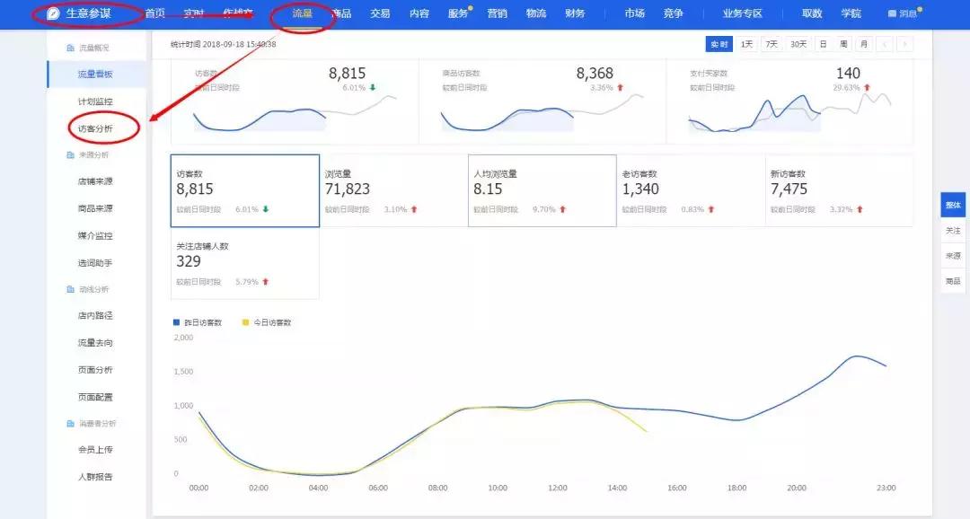This screenshot has height=519, width=970.
Task: Select the 7天 time range
Action: point(772,44)
